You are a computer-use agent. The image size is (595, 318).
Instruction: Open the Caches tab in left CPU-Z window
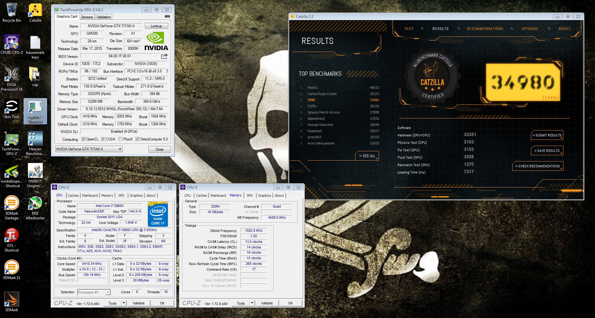(x=73, y=196)
